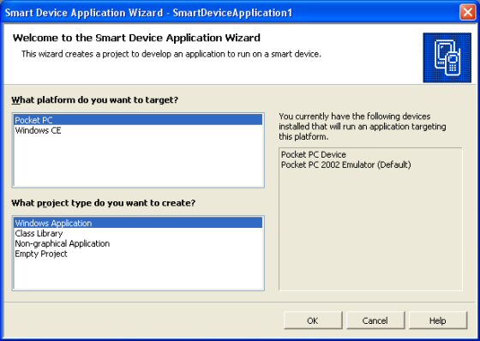Select Windows CE platform
Image resolution: width=480 pixels, height=341 pixels.
pos(138,130)
